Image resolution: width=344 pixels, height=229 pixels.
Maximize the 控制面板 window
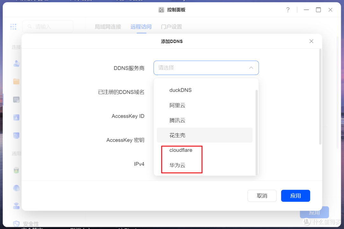(318, 10)
